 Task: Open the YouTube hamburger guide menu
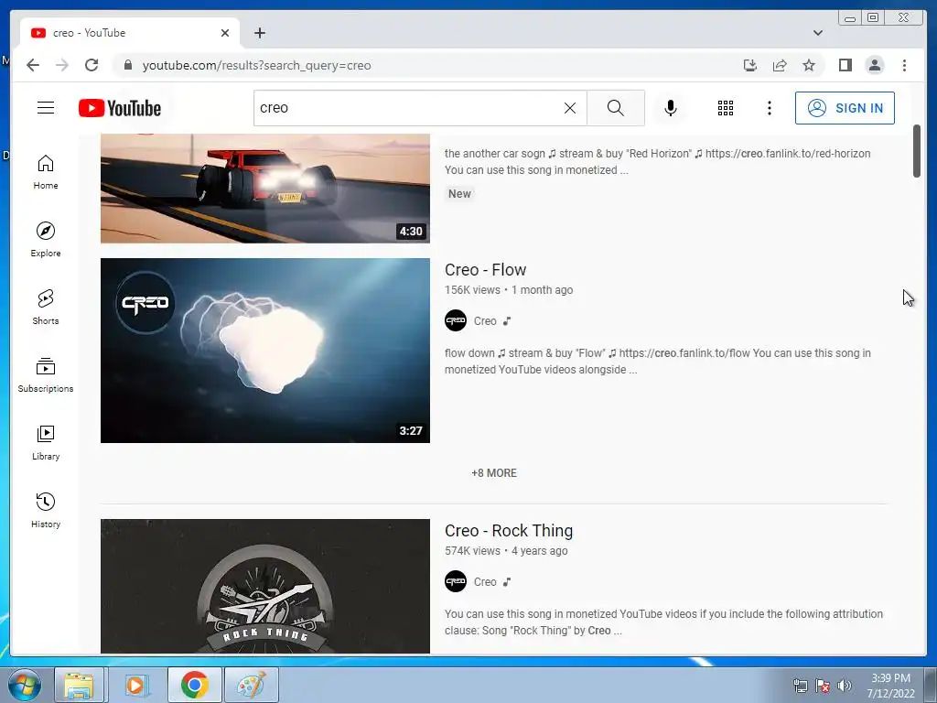pyautogui.click(x=46, y=108)
